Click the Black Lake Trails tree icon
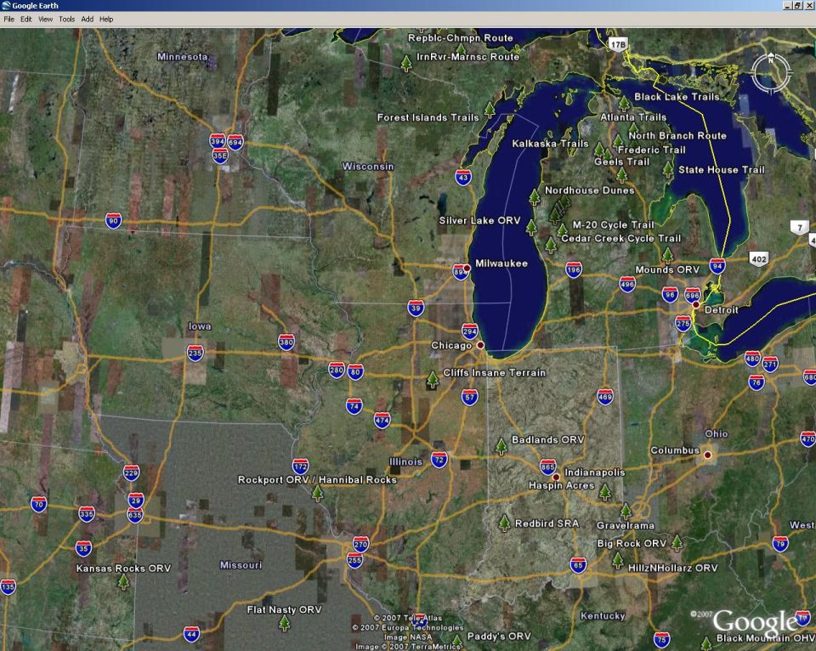816x651 pixels. pos(624,103)
